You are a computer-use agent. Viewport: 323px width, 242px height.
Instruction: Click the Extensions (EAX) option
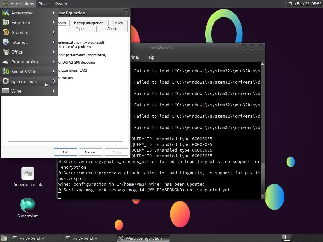(x=73, y=70)
